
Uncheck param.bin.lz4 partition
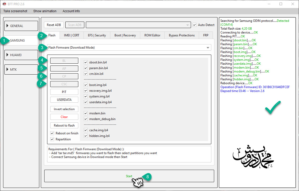(x=86, y=68)
